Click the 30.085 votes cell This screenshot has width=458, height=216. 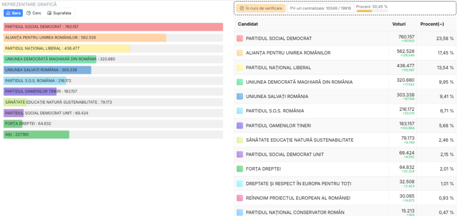pos(403,198)
